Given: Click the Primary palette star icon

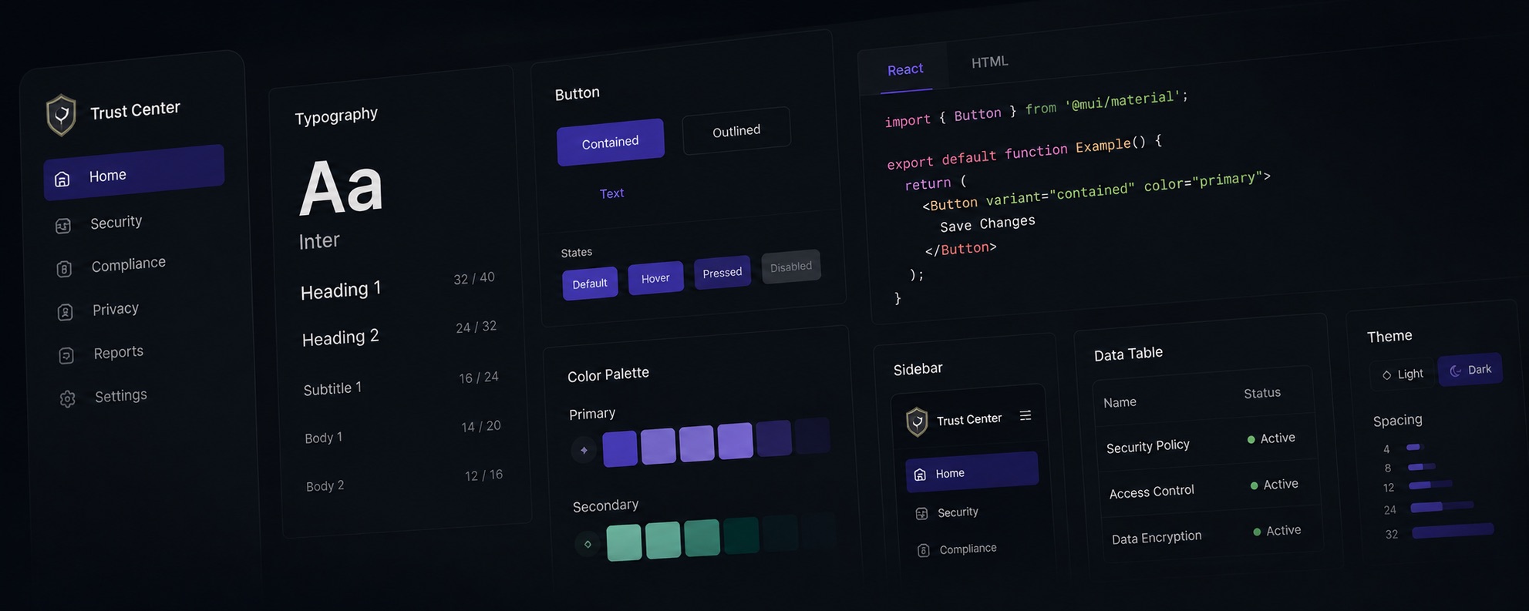Looking at the screenshot, I should 584,450.
